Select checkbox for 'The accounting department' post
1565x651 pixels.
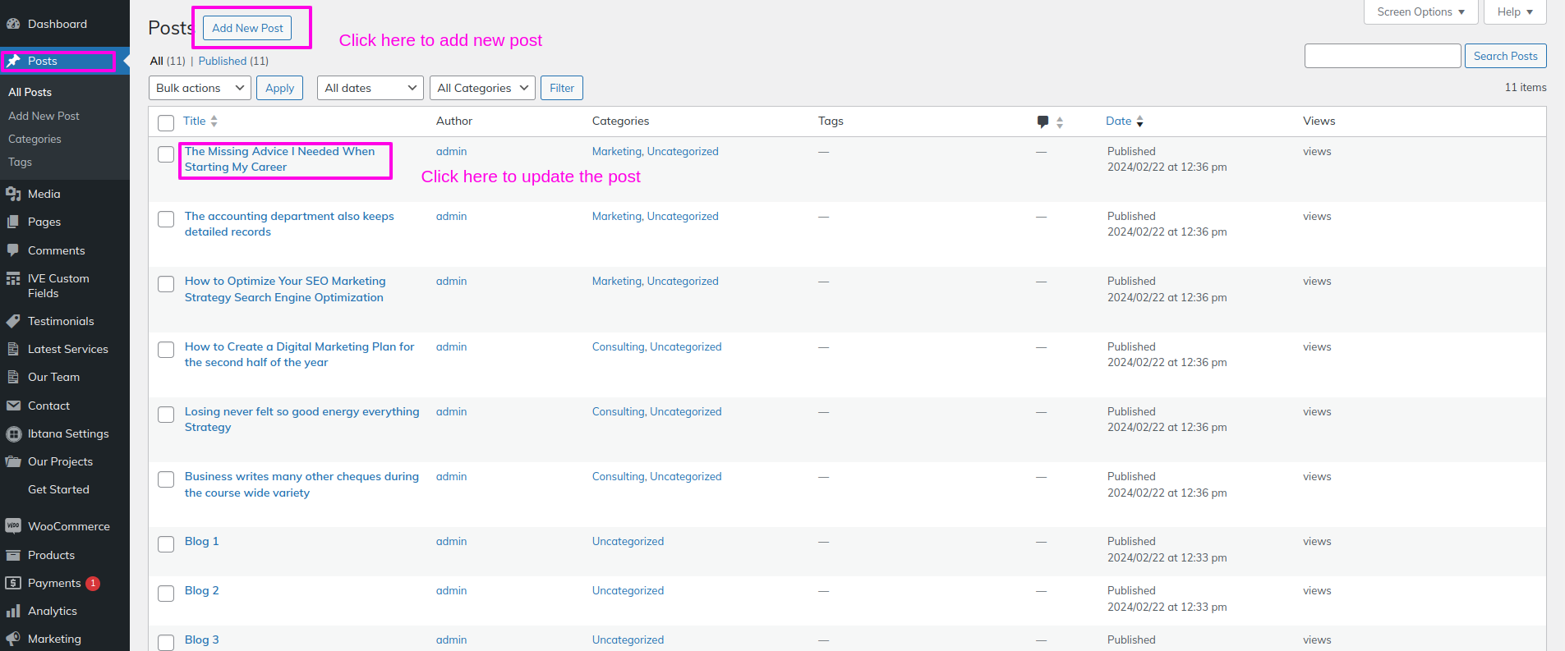click(166, 219)
